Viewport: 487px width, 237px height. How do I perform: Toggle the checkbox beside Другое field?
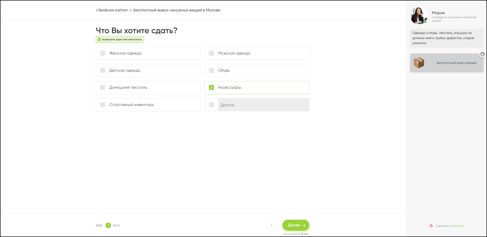[211, 105]
